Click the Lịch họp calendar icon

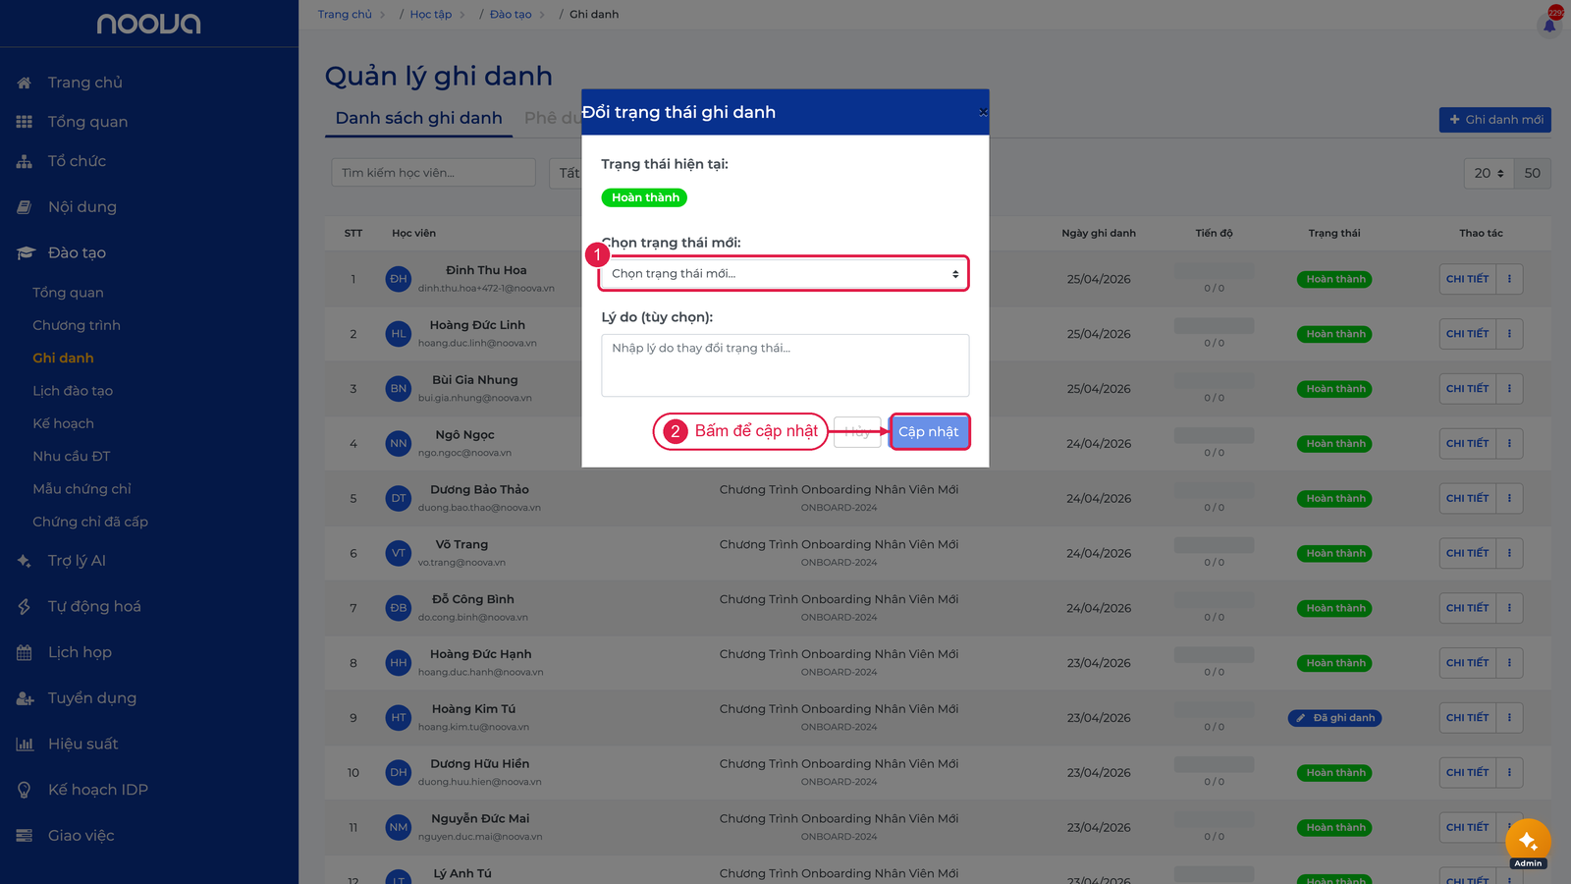point(25,652)
